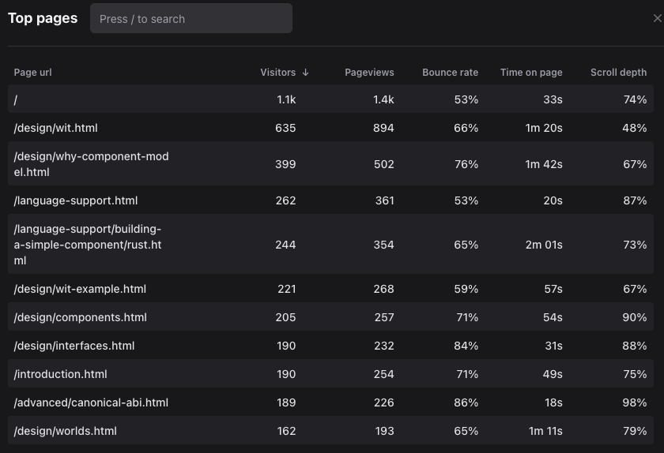Sort by Scroll depth column
664x453 pixels.
618,73
